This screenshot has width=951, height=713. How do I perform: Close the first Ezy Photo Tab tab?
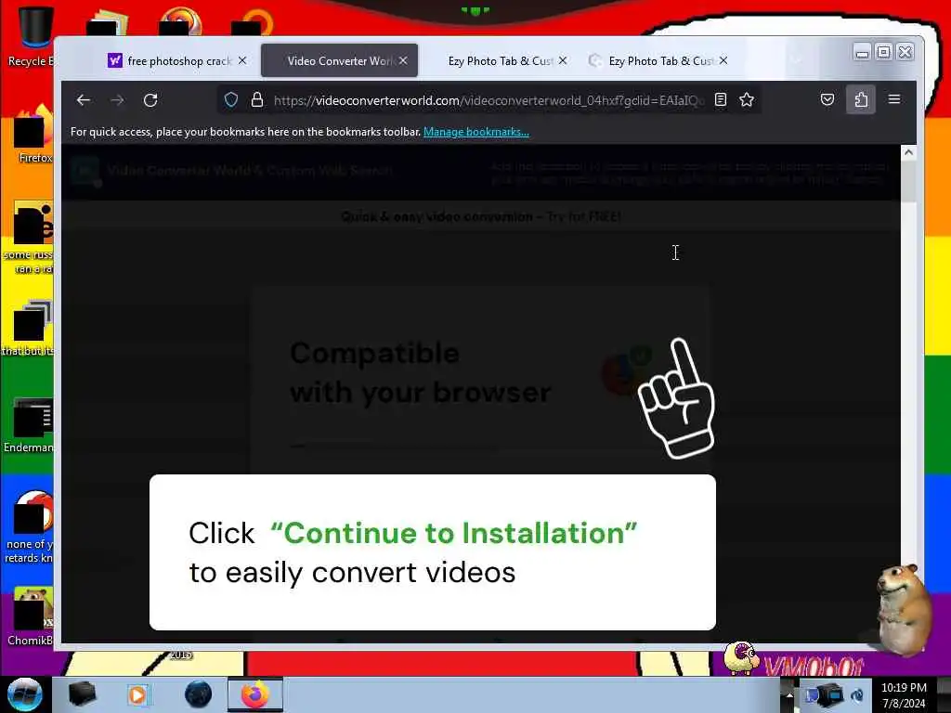(x=563, y=60)
